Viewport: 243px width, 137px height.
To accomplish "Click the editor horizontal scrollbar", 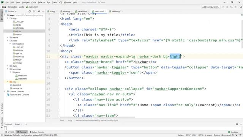I will [x=97, y=118].
